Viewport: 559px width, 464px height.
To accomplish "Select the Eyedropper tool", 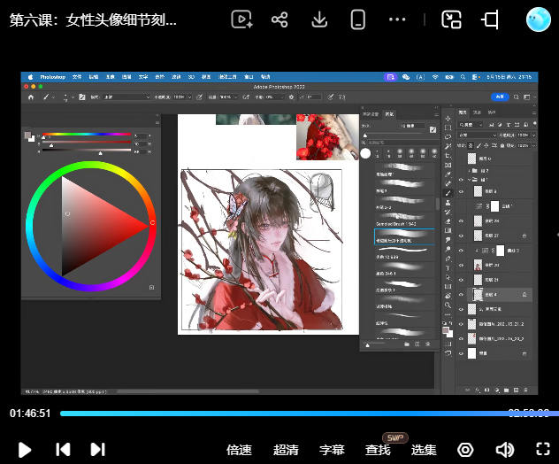I will (448, 174).
